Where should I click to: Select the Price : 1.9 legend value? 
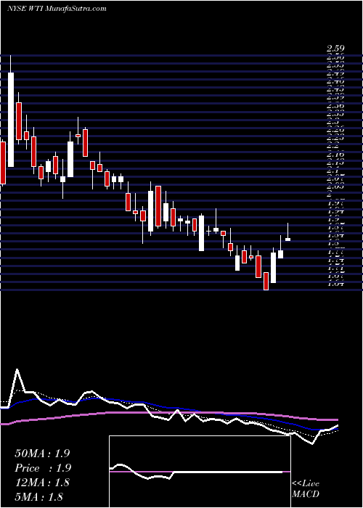coord(43,468)
